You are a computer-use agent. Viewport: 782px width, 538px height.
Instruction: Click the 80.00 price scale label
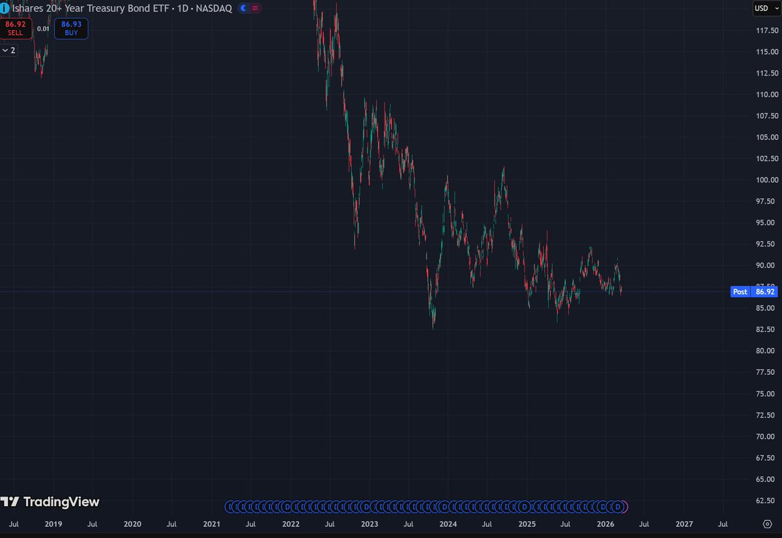pyautogui.click(x=766, y=351)
